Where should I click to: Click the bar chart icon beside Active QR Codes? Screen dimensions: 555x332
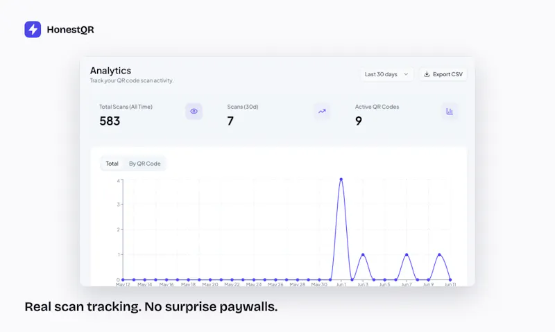point(450,111)
